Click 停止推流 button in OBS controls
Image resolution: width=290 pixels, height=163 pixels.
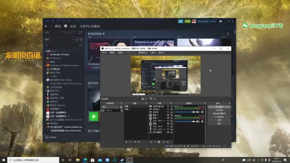(x=219, y=107)
